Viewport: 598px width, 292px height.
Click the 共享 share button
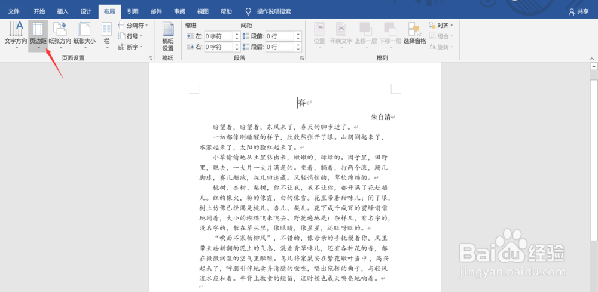(578, 11)
